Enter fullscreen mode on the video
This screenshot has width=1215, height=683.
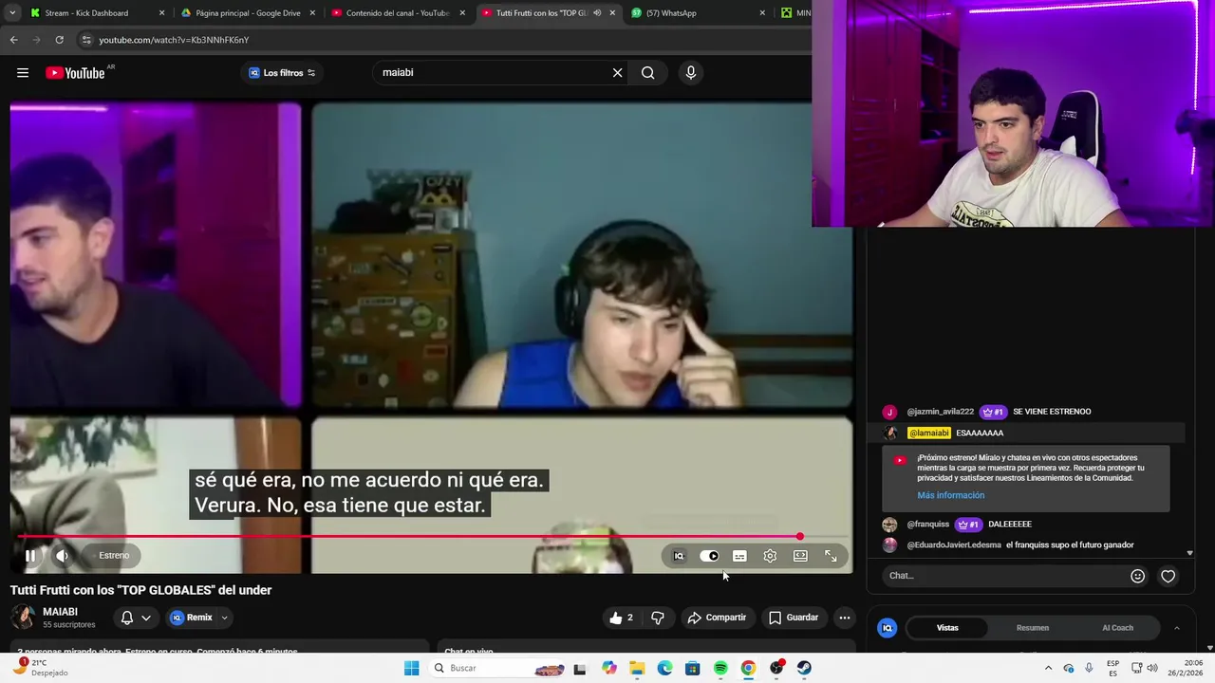(831, 556)
